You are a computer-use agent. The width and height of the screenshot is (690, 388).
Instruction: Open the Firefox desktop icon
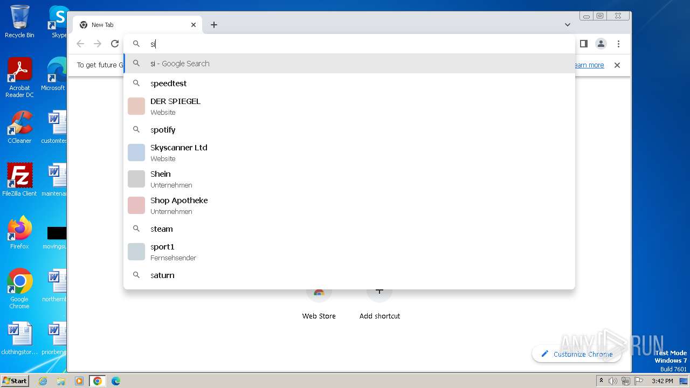coord(19,232)
